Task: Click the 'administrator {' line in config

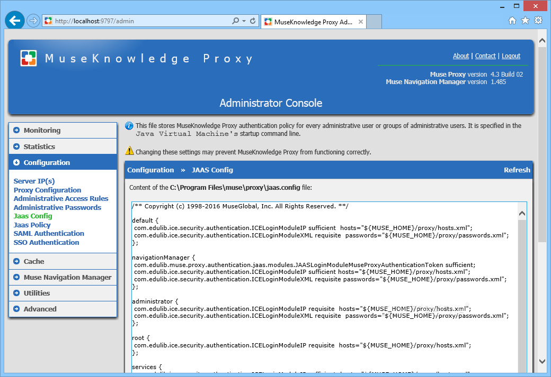Action: click(155, 301)
